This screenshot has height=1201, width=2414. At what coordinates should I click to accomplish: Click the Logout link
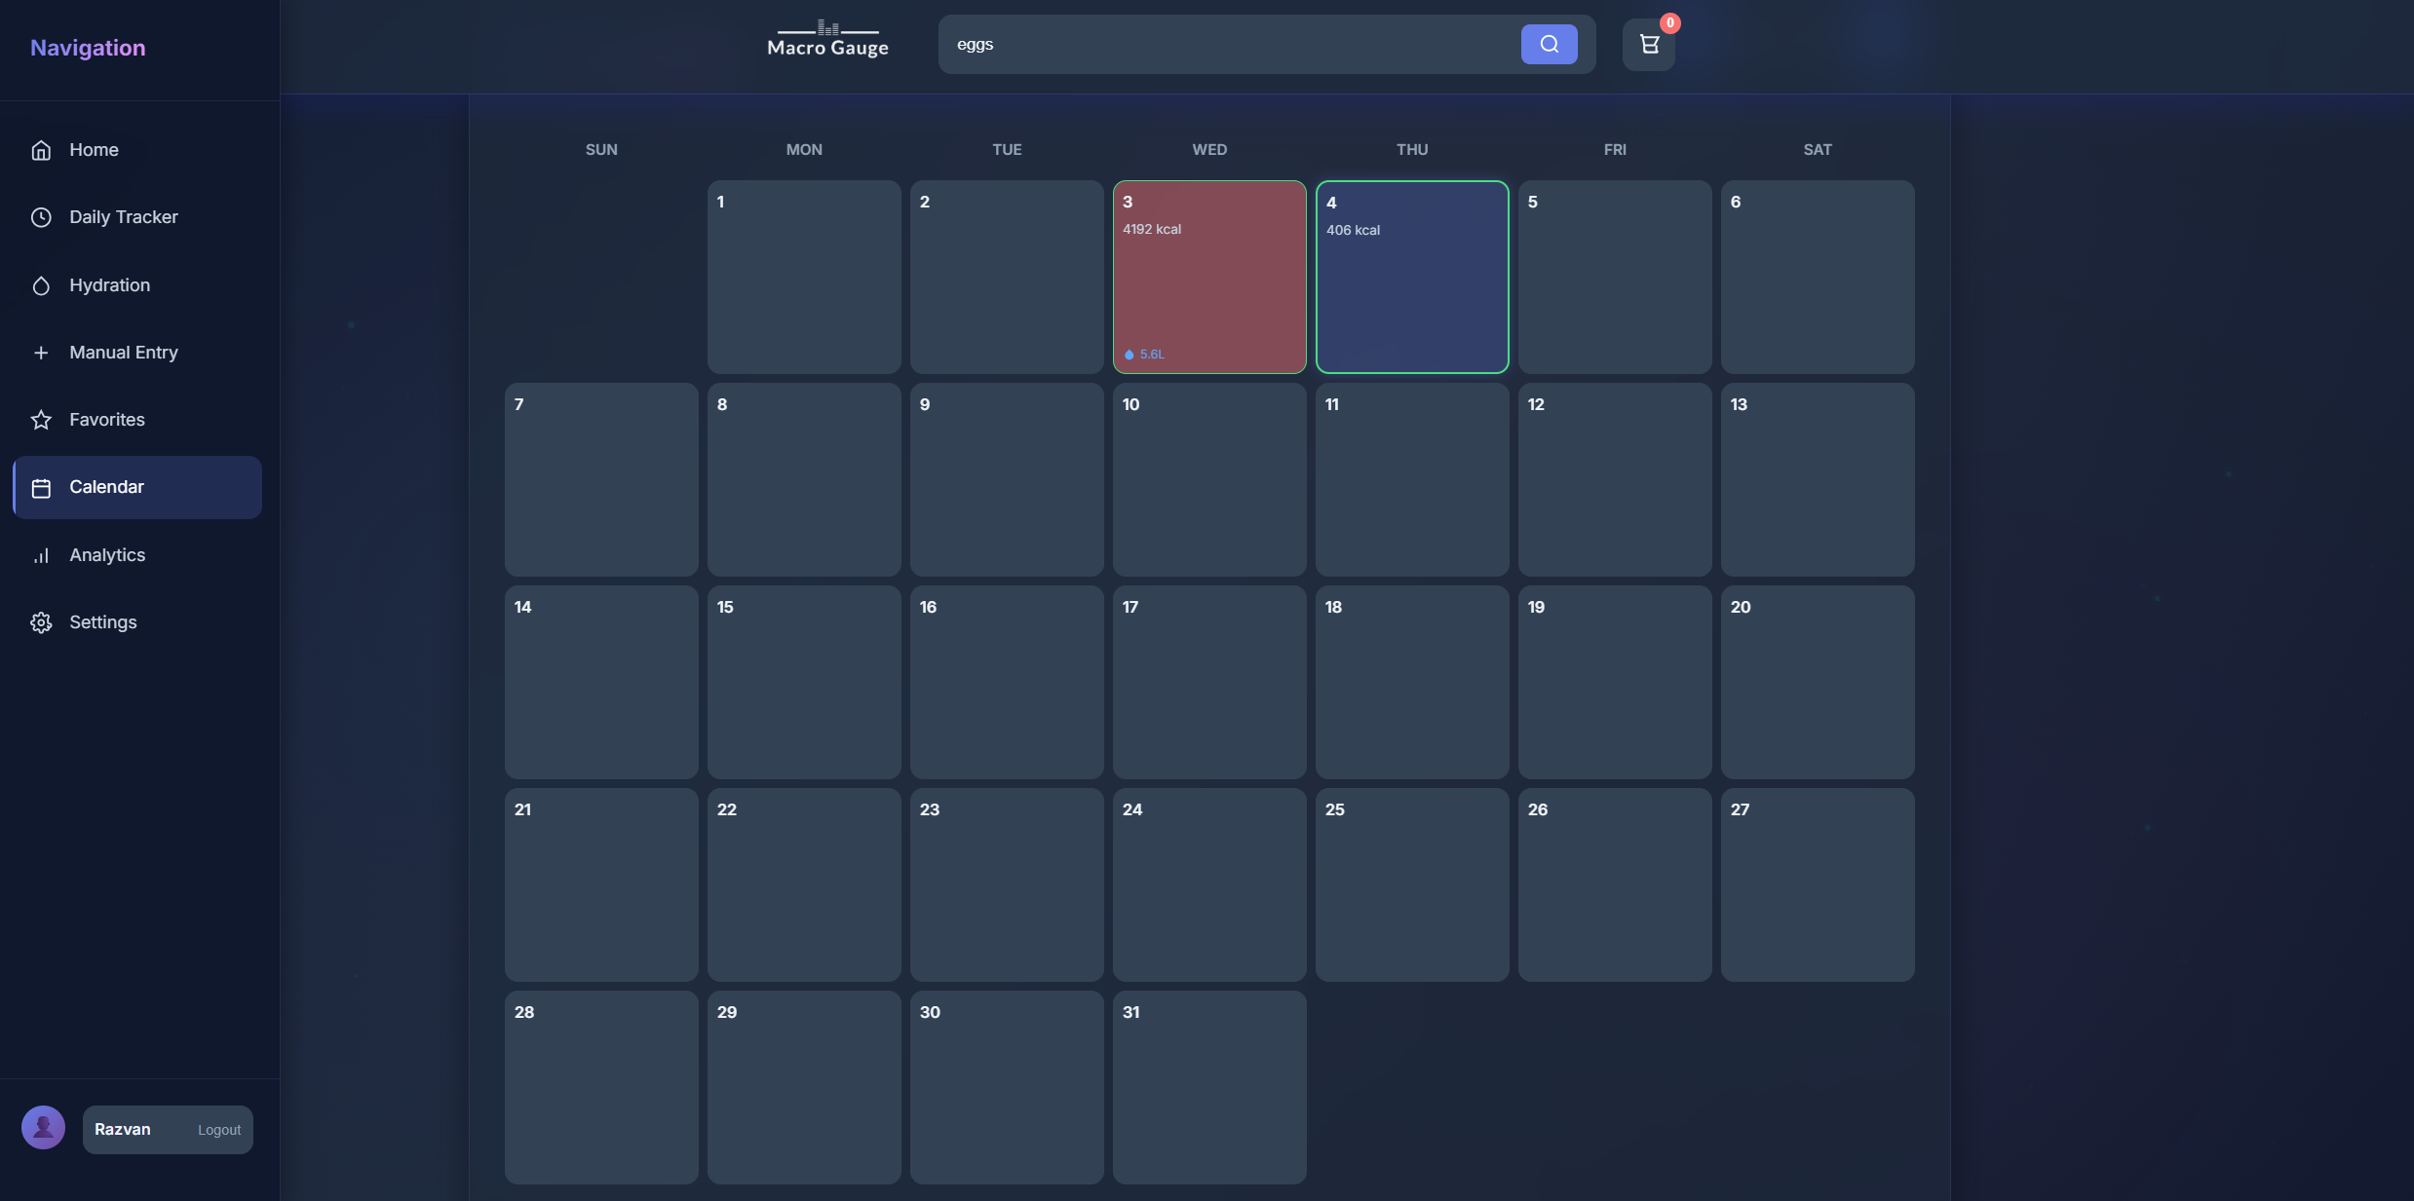(x=218, y=1130)
